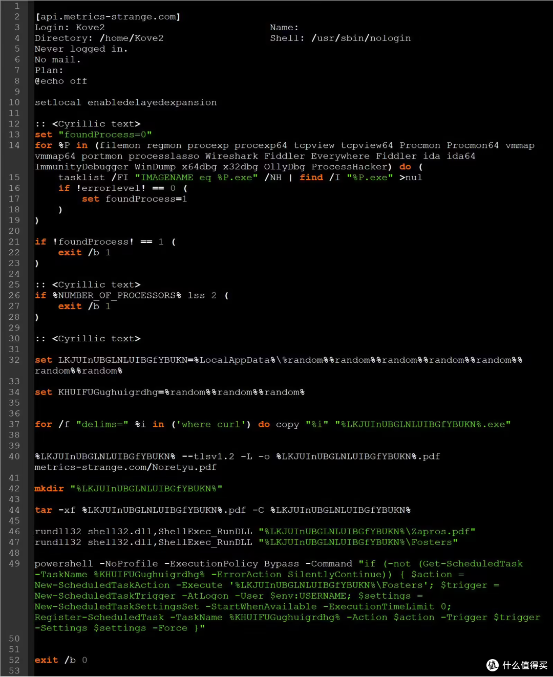This screenshot has height=677, width=553.
Task: Select the 'Login: Kove2' text
Action: tap(70, 28)
